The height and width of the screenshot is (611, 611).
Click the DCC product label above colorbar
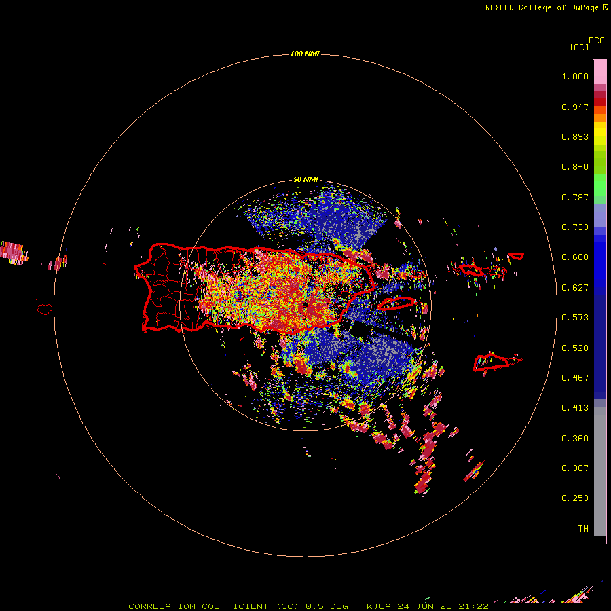[596, 41]
